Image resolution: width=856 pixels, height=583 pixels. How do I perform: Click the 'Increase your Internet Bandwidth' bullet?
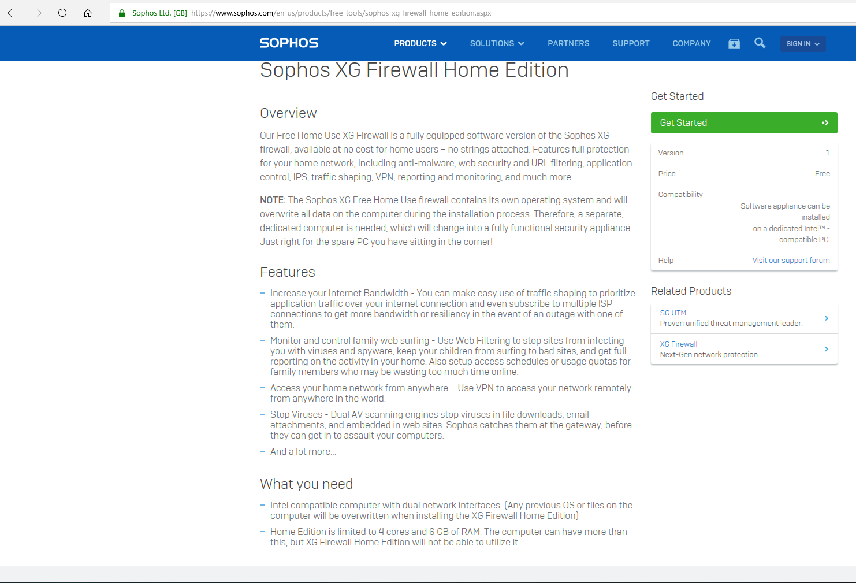pos(453,309)
